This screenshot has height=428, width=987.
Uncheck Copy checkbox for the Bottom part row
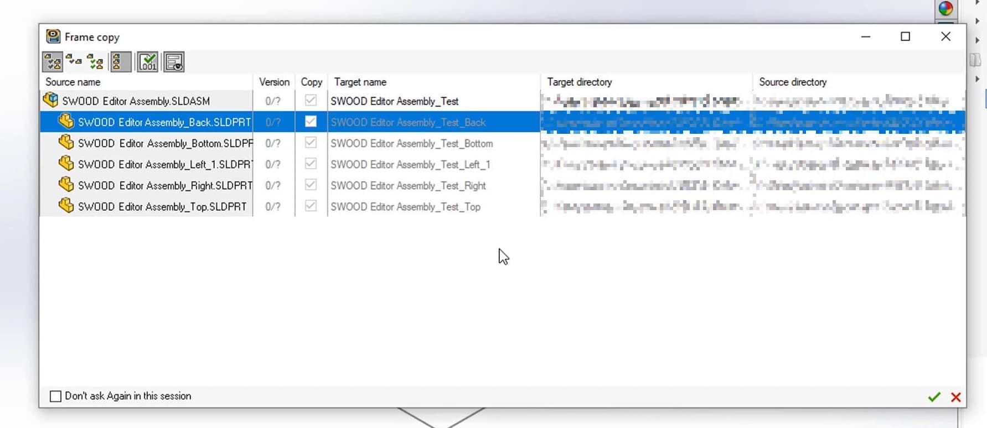point(311,143)
